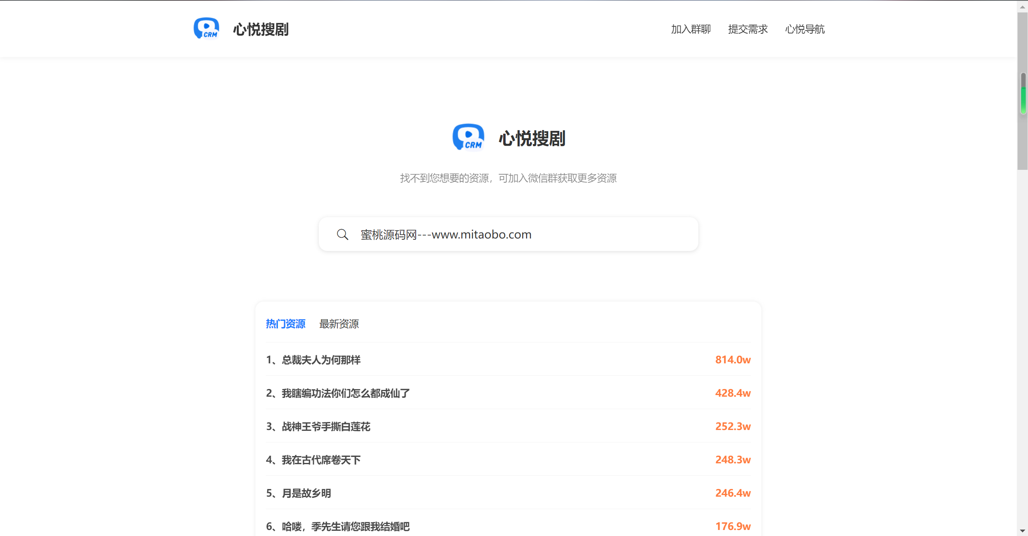Click the large CRM logo above the search box
The width and height of the screenshot is (1028, 536).
(468, 137)
